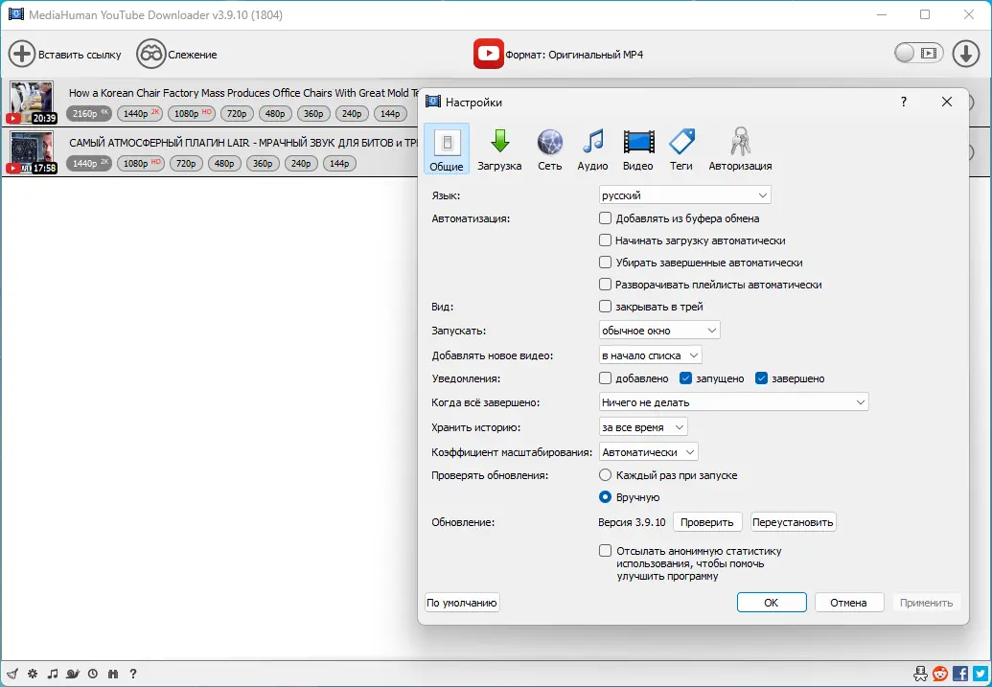Open the Язык language dropdown
The image size is (992, 687).
coord(684,195)
